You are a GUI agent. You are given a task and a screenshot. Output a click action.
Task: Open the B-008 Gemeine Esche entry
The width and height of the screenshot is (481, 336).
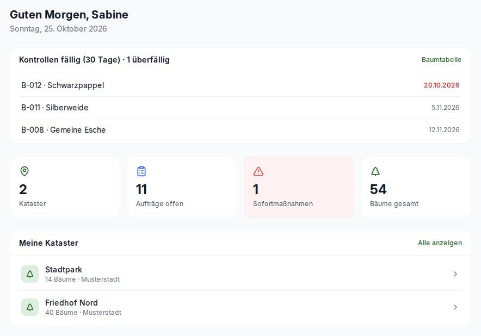(240, 130)
